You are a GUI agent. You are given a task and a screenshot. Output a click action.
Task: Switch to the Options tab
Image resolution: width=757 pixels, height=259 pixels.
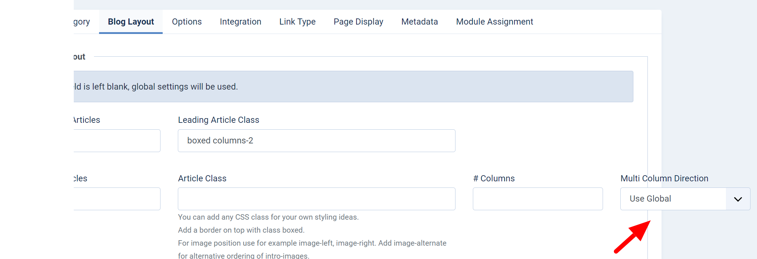point(187,22)
